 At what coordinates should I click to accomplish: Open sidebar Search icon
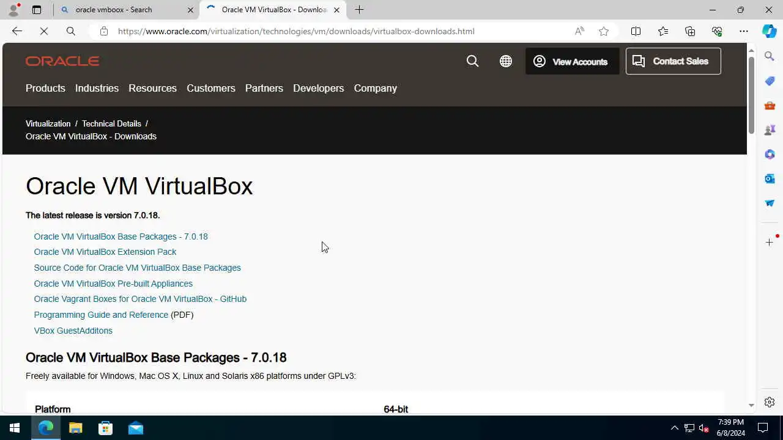770,56
